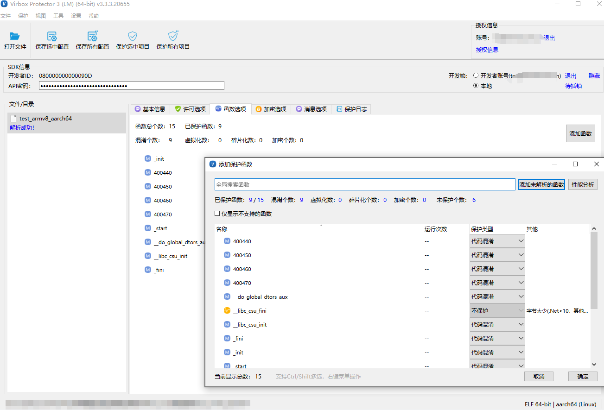Switch to the 加密选项 tab
604x410 pixels.
[271, 109]
